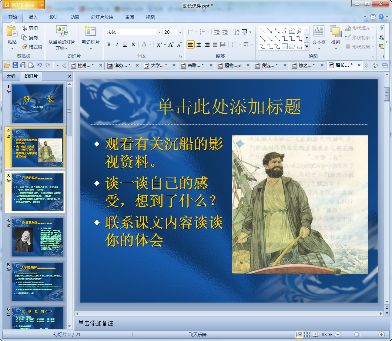Screen dimensions: 392x341
Task: Select slide 1 thumbnail 船长
Action: tap(38, 103)
